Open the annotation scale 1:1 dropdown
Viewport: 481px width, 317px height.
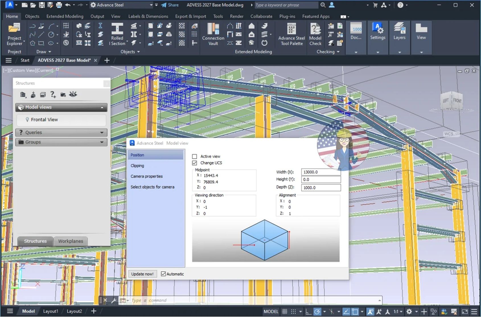(398, 311)
